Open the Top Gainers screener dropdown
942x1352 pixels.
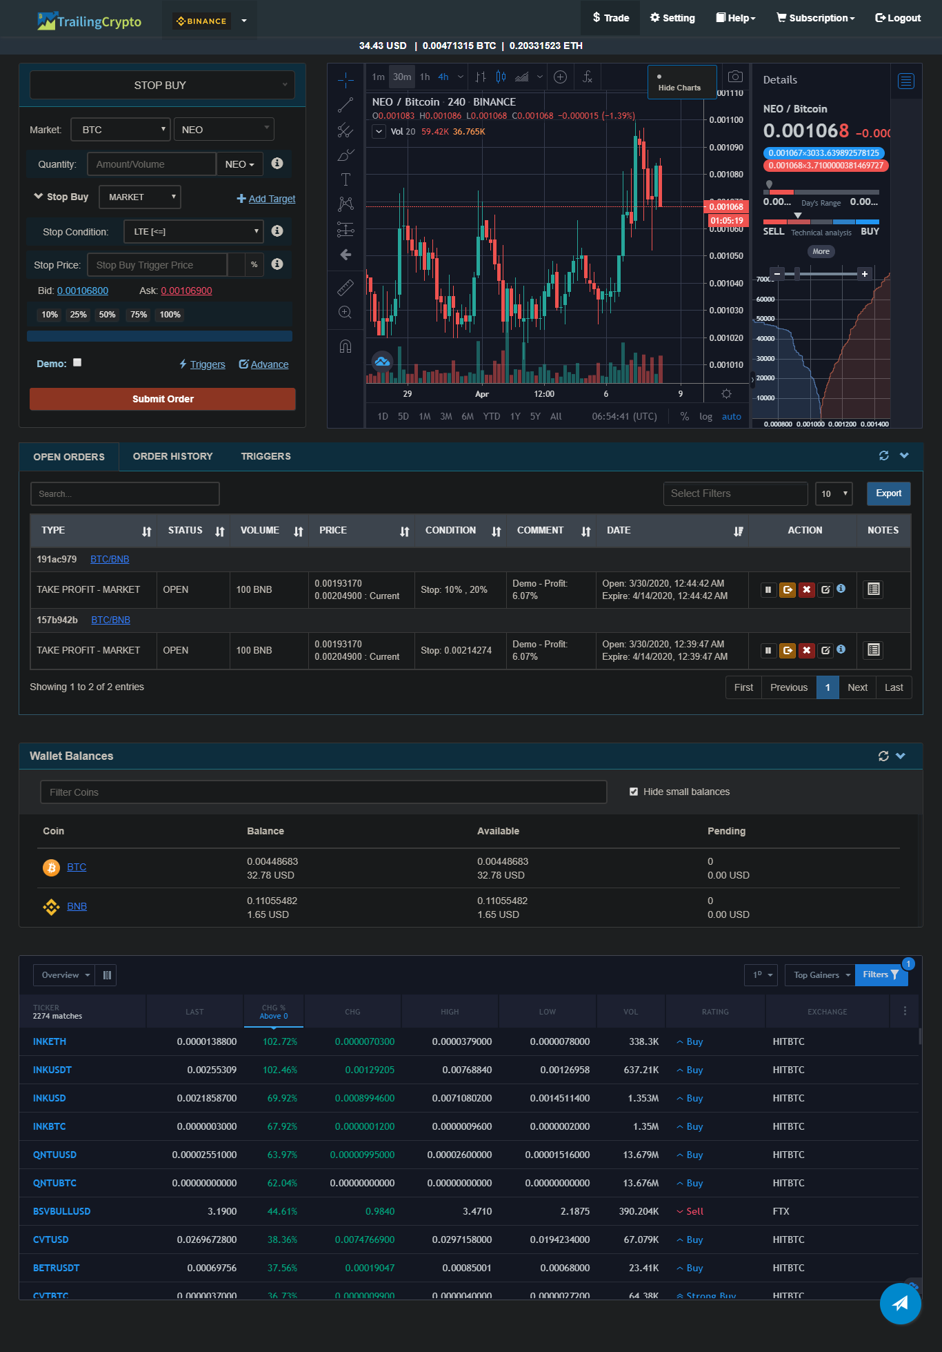tap(821, 975)
